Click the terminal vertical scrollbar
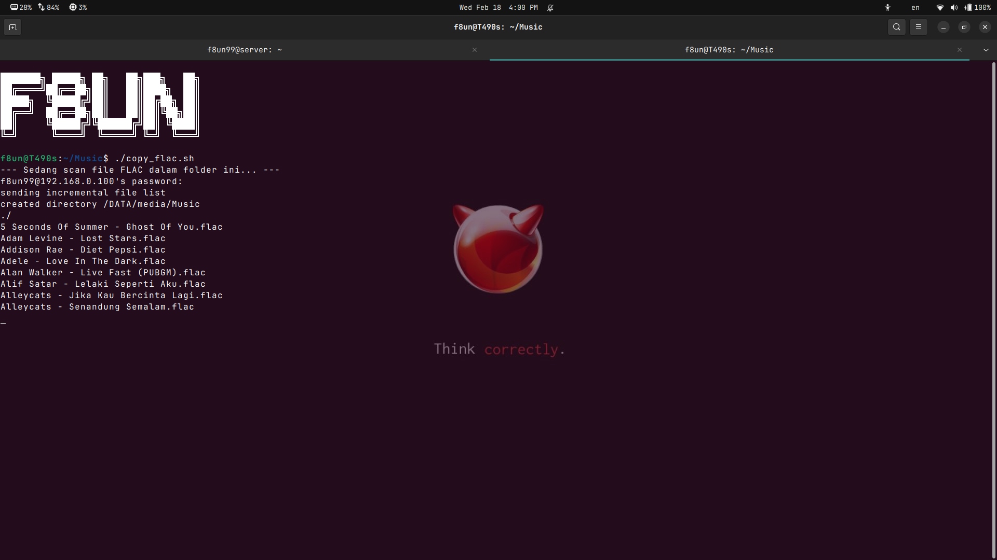 point(993,311)
